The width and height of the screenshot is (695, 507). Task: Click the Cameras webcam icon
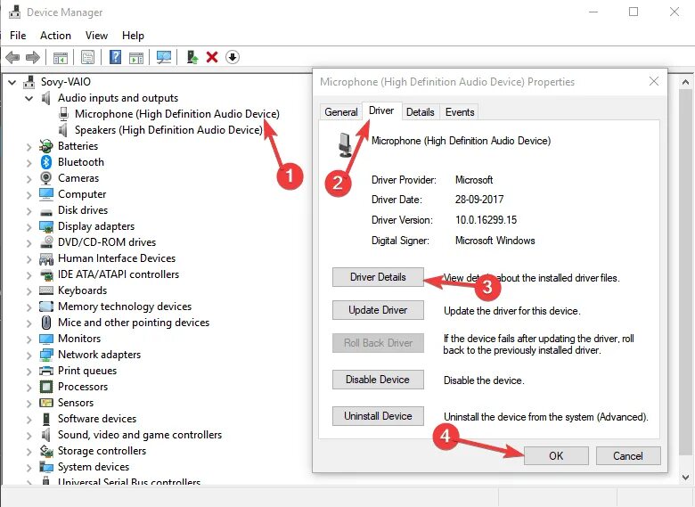pos(46,178)
